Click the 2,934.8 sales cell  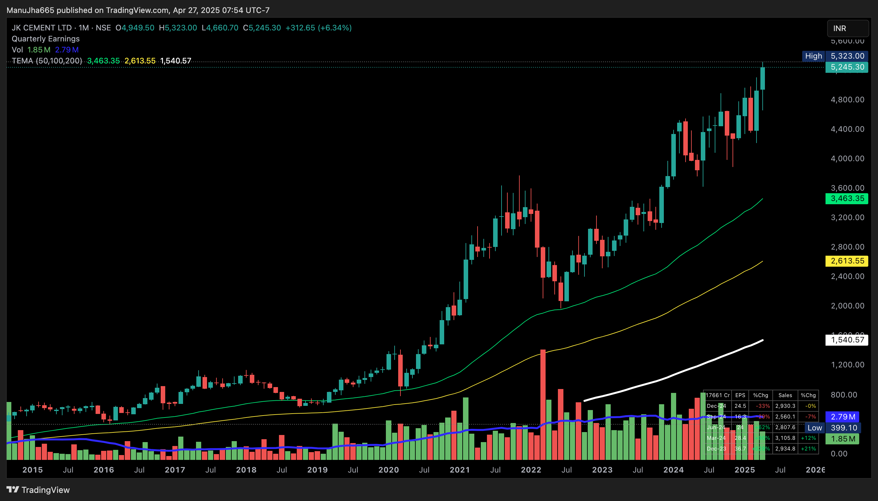click(785, 449)
